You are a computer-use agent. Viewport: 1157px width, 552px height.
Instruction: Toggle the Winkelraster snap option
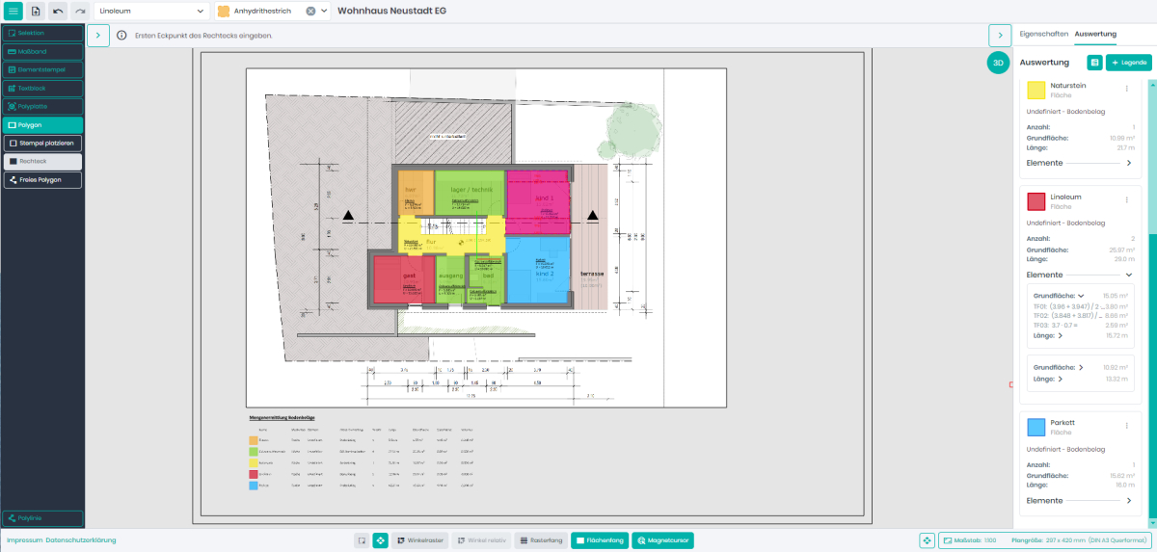coord(418,540)
